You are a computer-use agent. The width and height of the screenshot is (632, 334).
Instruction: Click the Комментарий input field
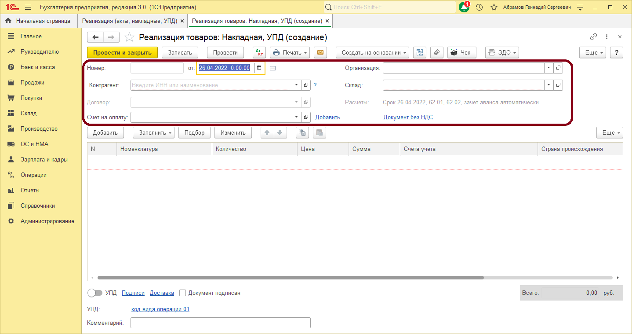coord(220,323)
